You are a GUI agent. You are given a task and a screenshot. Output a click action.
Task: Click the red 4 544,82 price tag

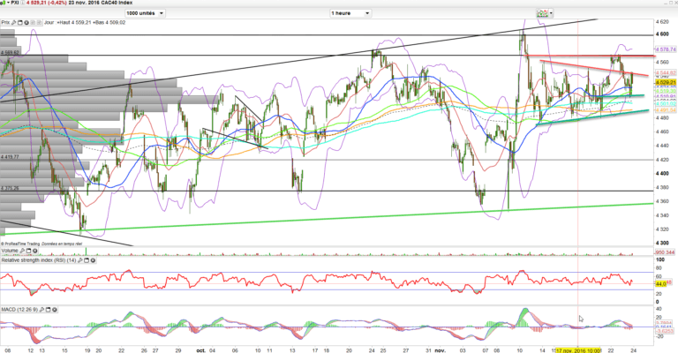click(x=642, y=75)
